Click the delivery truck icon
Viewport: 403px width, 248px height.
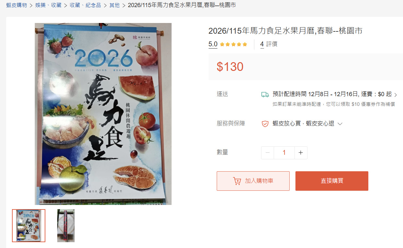pos(265,95)
